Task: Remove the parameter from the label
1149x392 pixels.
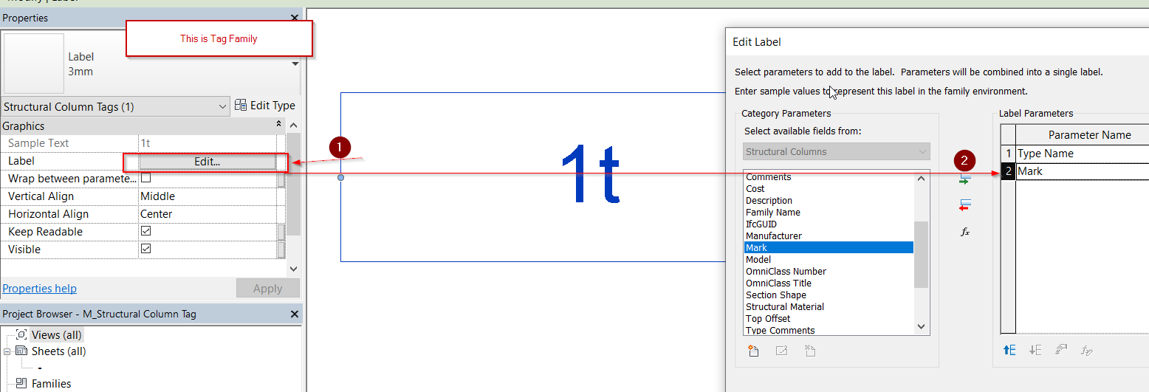Action: [x=964, y=205]
